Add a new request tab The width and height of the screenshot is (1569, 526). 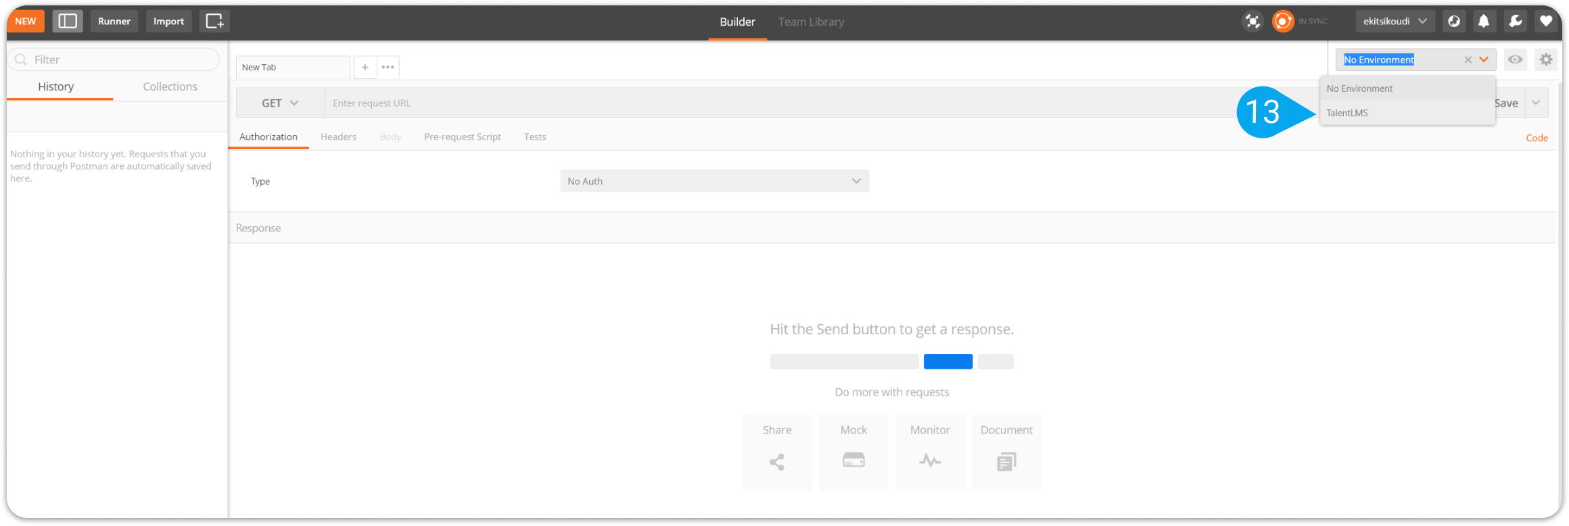coord(365,68)
